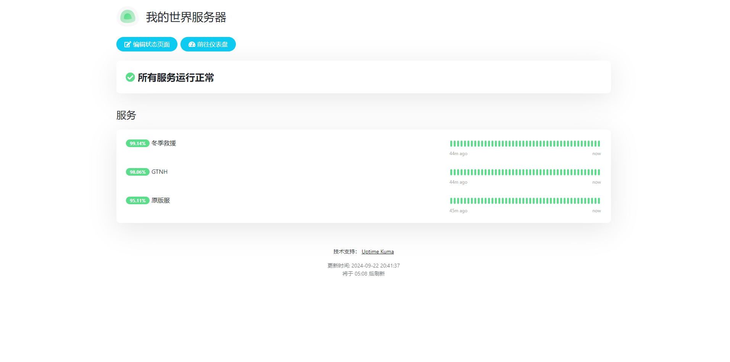730x362 pixels.
Task: Go to dashboard via 前往仪表盘 button
Action: point(208,44)
